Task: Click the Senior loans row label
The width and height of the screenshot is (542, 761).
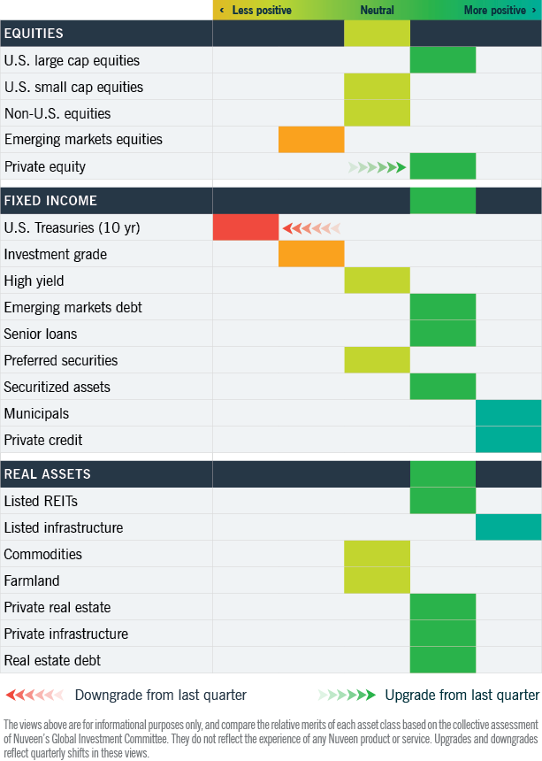Action: click(x=41, y=334)
